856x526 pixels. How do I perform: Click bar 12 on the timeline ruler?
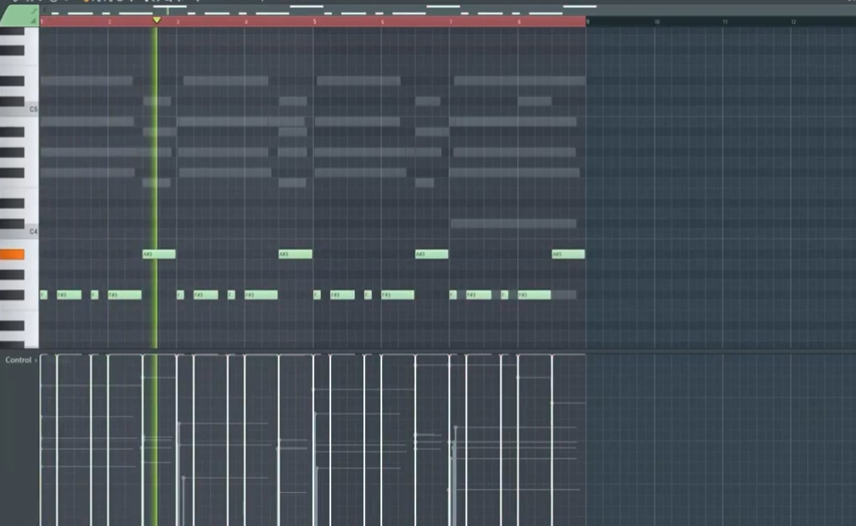tap(793, 22)
